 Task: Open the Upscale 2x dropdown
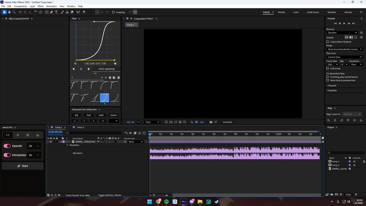click(x=34, y=146)
